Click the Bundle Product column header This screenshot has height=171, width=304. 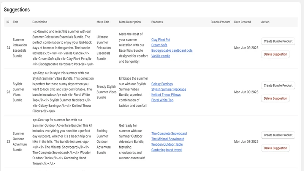[x=220, y=22]
